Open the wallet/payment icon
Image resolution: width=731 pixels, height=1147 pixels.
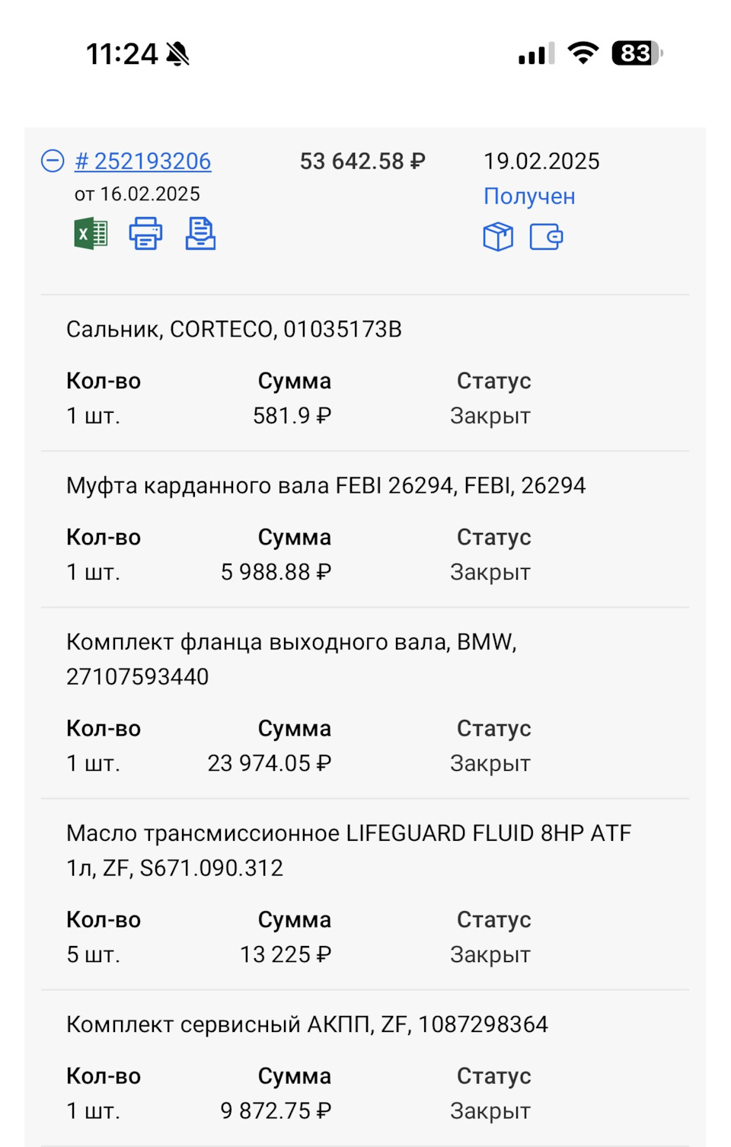pos(547,237)
